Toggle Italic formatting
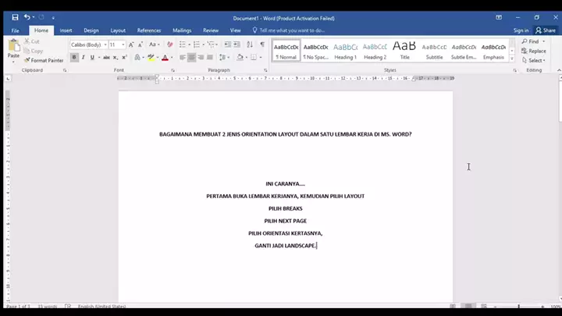 click(x=83, y=57)
